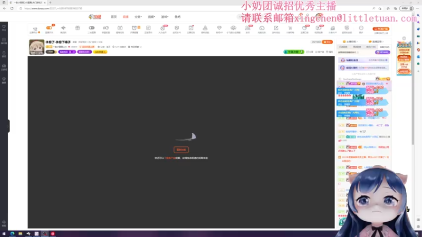Image resolution: width=422 pixels, height=237 pixels.
Task: Click the heart icon in left sidebar
Action: pos(4,27)
